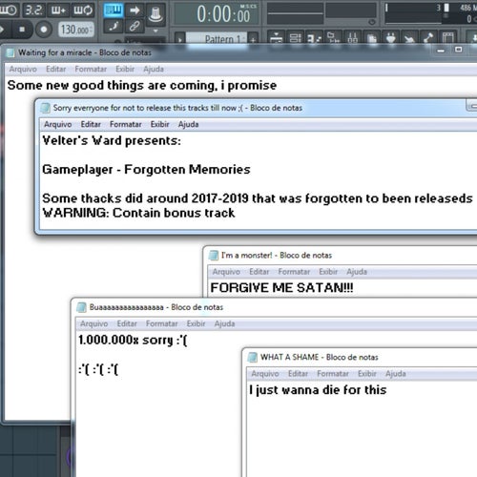477x477 pixels.
Task: Open Formatar menu in Forgotten Memories notepad
Action: (126, 124)
